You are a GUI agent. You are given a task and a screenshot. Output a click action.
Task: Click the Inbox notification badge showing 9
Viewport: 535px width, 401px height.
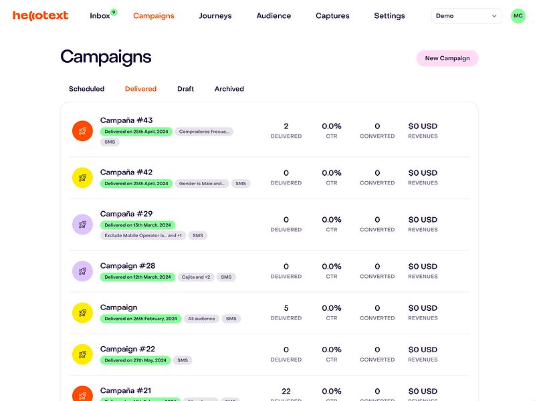coord(114,11)
